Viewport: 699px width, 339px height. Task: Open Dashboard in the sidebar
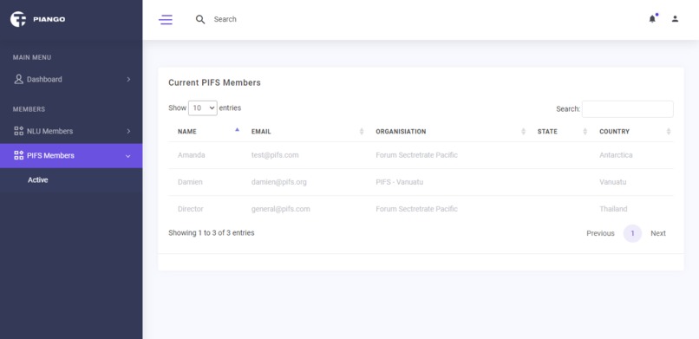(x=71, y=79)
